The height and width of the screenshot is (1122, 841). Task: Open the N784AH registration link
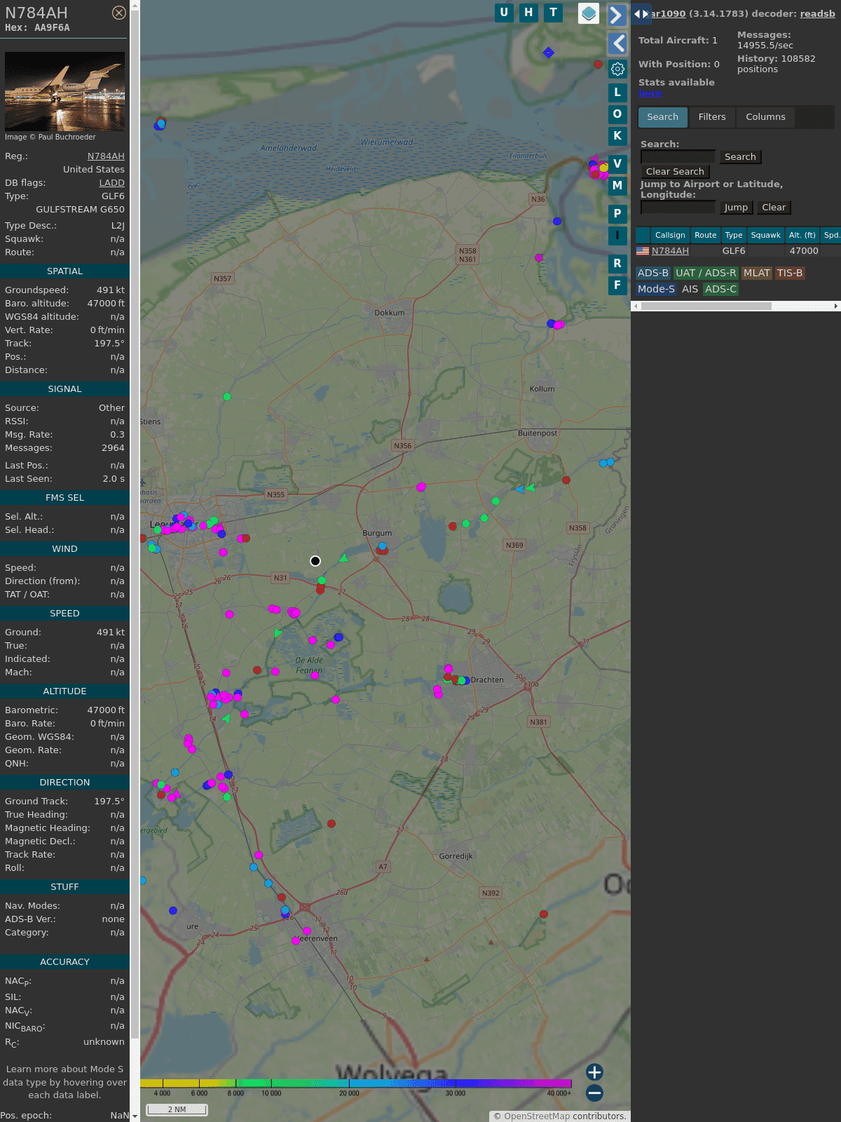(x=106, y=156)
